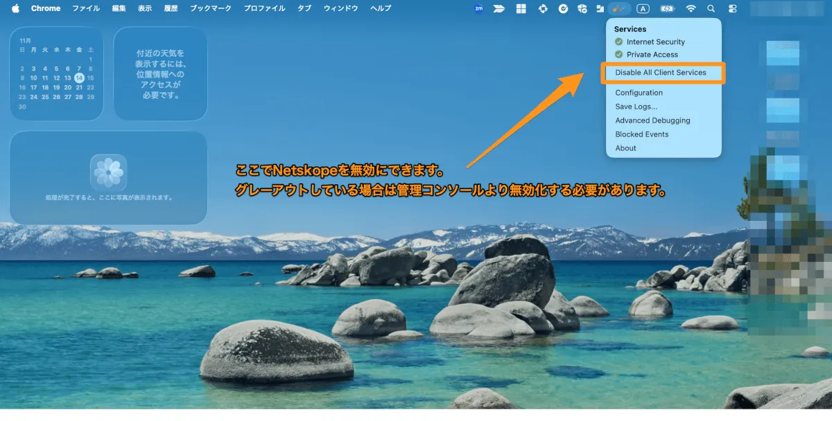Open the 表示 menu

[x=144, y=8]
